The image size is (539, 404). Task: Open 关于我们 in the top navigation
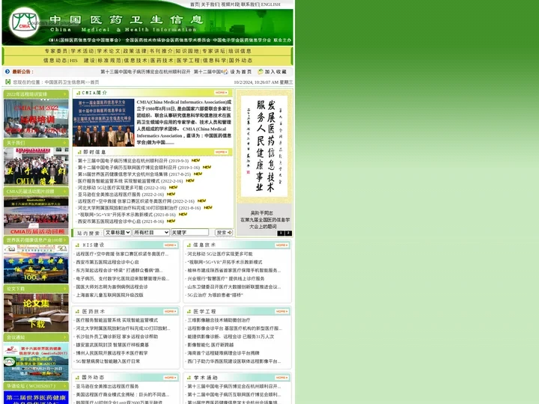(210, 4)
